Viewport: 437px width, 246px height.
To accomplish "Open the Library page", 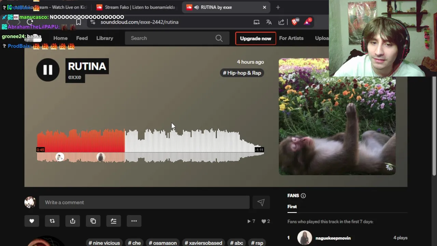I will point(104,38).
